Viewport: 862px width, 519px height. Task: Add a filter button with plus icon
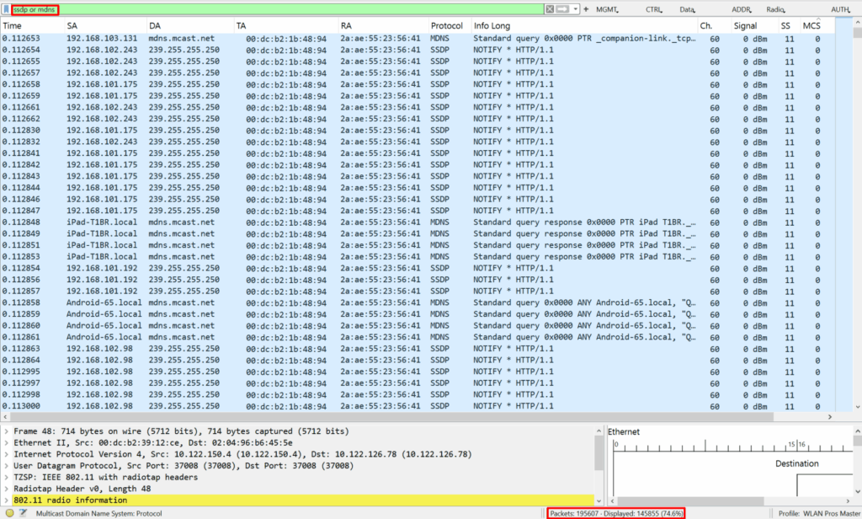[x=586, y=8]
